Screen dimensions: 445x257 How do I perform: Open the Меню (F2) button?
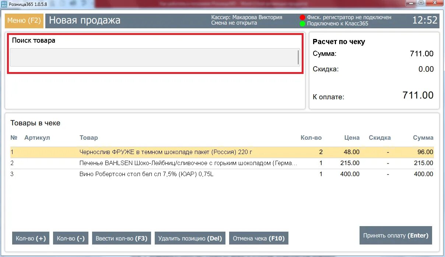(x=24, y=21)
